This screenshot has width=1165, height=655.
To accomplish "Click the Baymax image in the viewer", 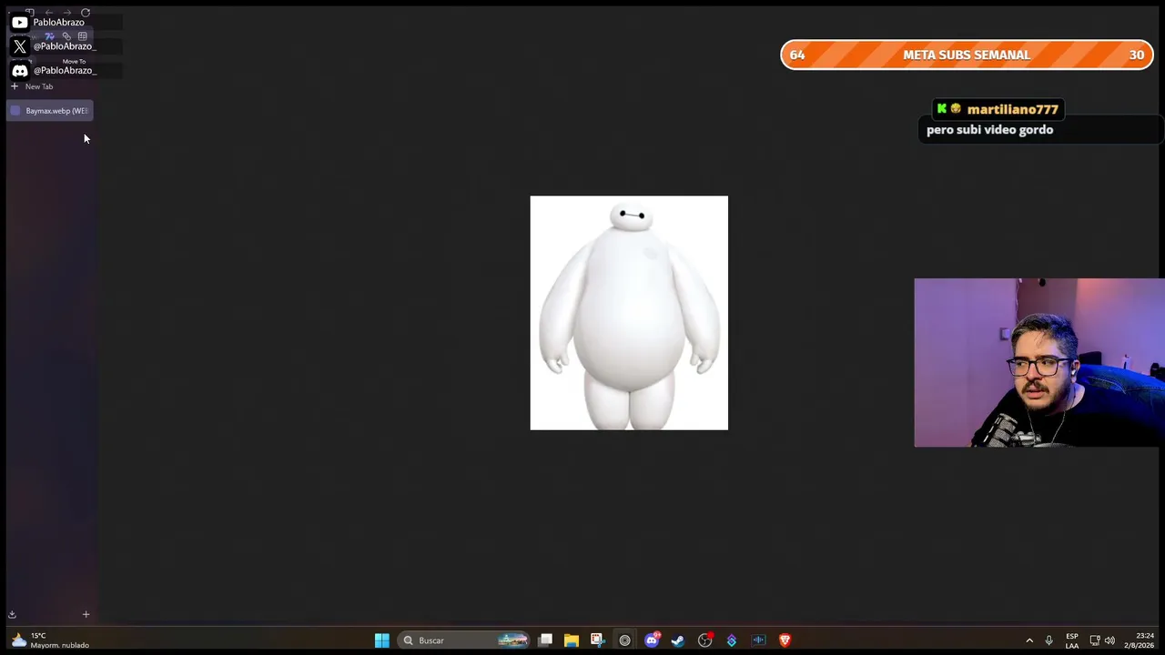I will click(x=629, y=313).
